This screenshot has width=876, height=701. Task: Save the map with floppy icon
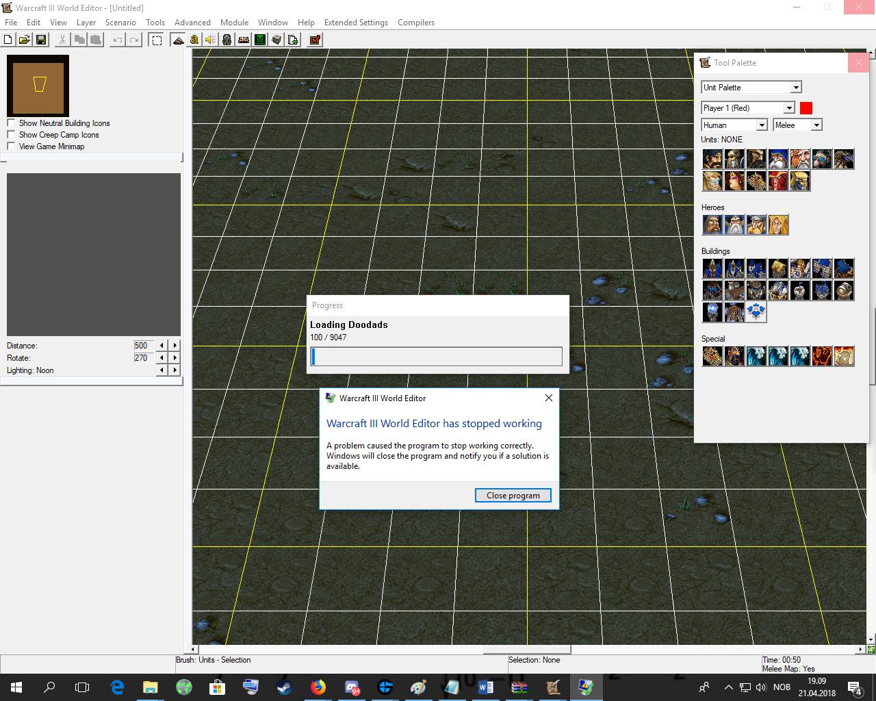coord(41,40)
